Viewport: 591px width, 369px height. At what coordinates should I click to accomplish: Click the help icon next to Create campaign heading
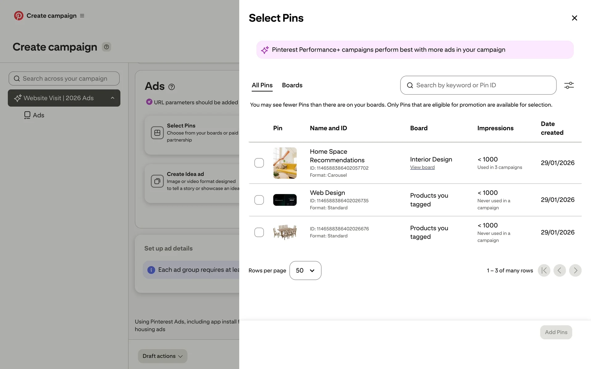tap(107, 47)
